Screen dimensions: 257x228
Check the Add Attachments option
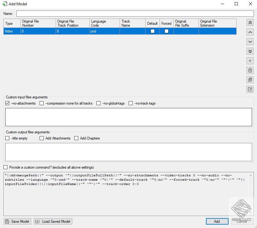(x=41, y=138)
